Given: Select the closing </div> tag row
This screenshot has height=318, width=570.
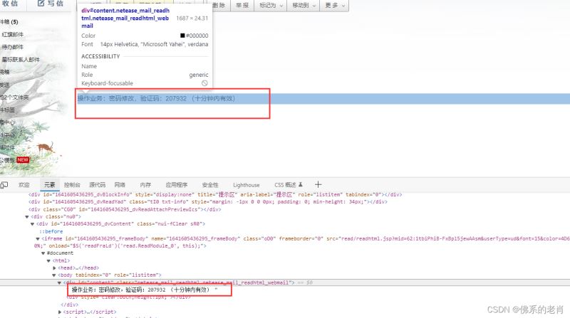Looking at the screenshot, I should (69, 304).
